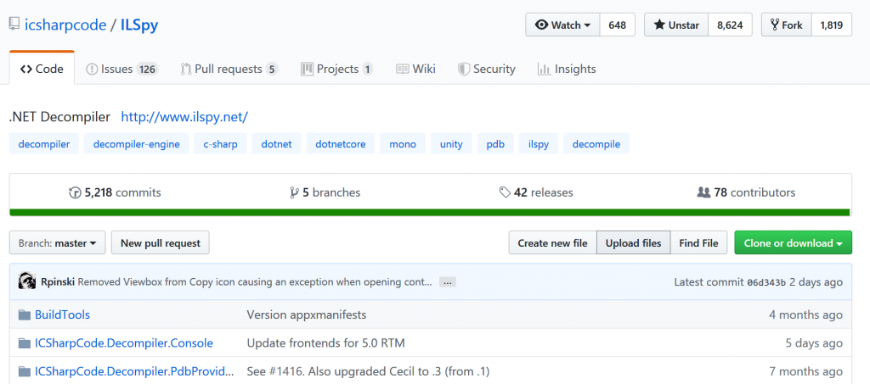Click the Insights tab graph icon
The width and height of the screenshot is (870, 384).
pos(544,70)
